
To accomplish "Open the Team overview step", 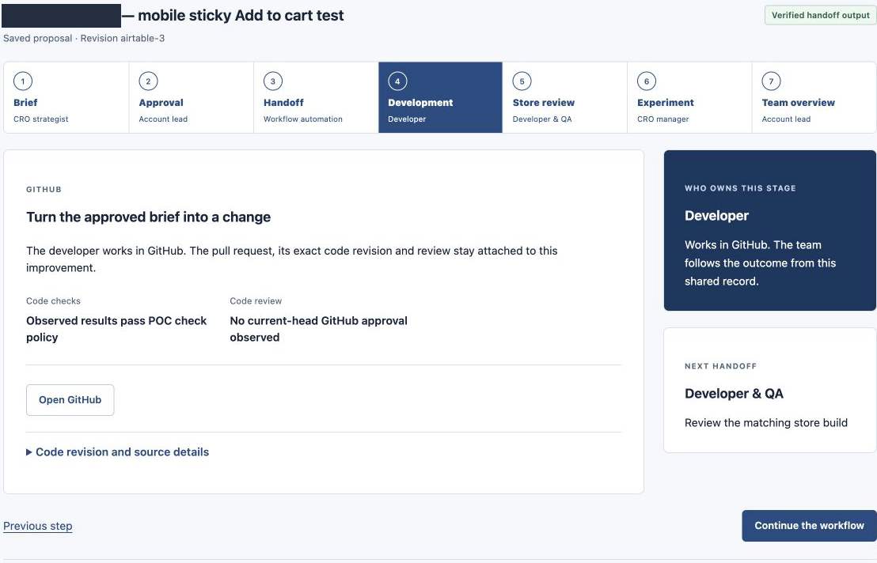I will [x=814, y=97].
